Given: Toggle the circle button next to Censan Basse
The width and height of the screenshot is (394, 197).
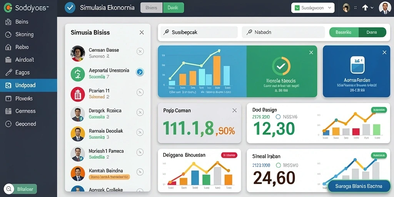Looking at the screenshot, I should (140, 52).
